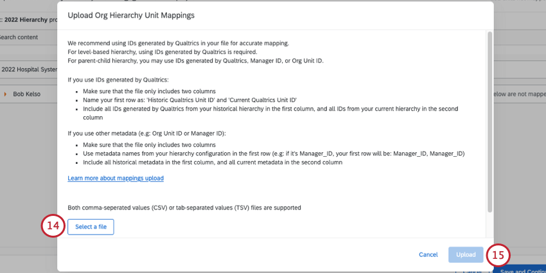
Task: Cancel the Upload Org Hierarchy dialog
Action: click(x=428, y=255)
